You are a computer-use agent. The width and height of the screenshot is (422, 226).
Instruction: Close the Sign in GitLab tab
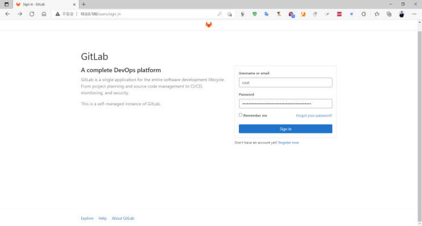coord(75,5)
